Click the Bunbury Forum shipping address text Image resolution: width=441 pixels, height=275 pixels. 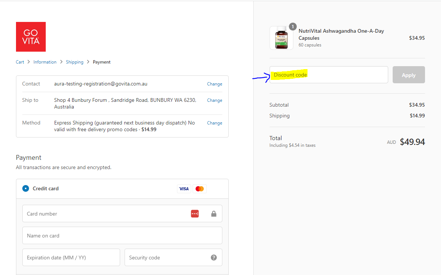coord(125,103)
